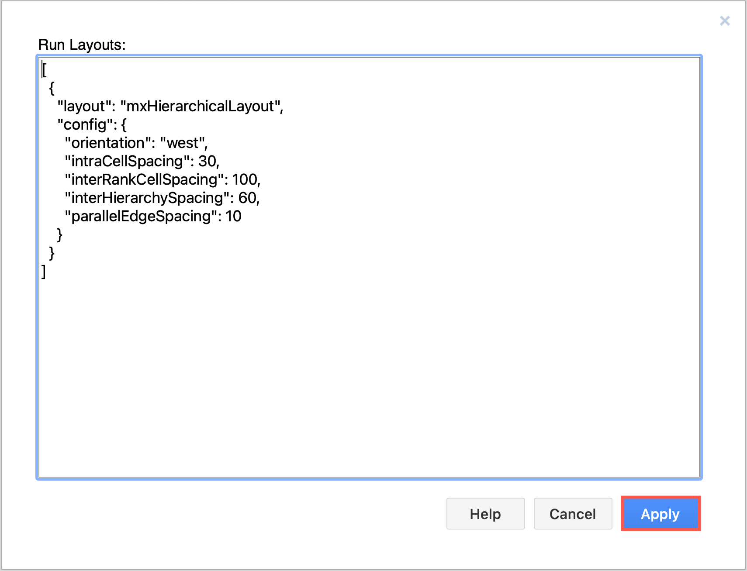Click the Run Layouts label
The image size is (747, 571).
[x=82, y=44]
